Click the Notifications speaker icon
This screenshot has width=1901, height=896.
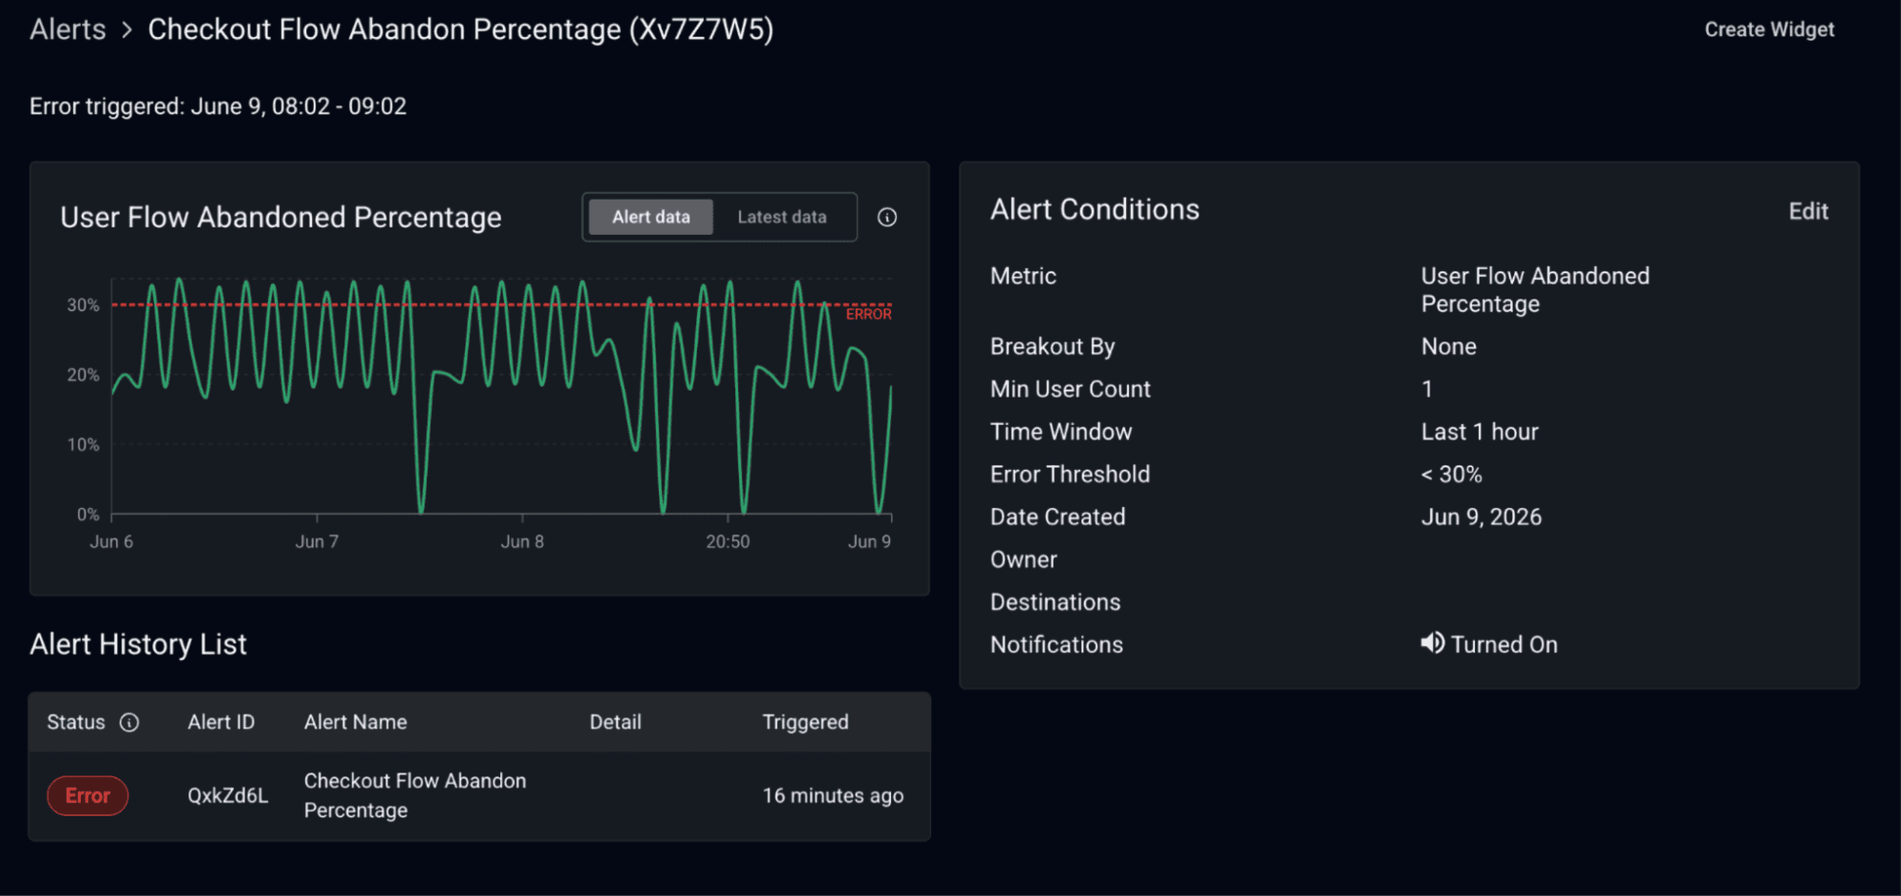[1432, 644]
